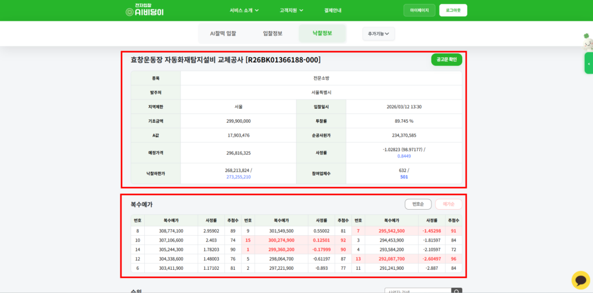This screenshot has width=593, height=293.
Task: Open the chat support bubble icon
Action: tap(580, 280)
